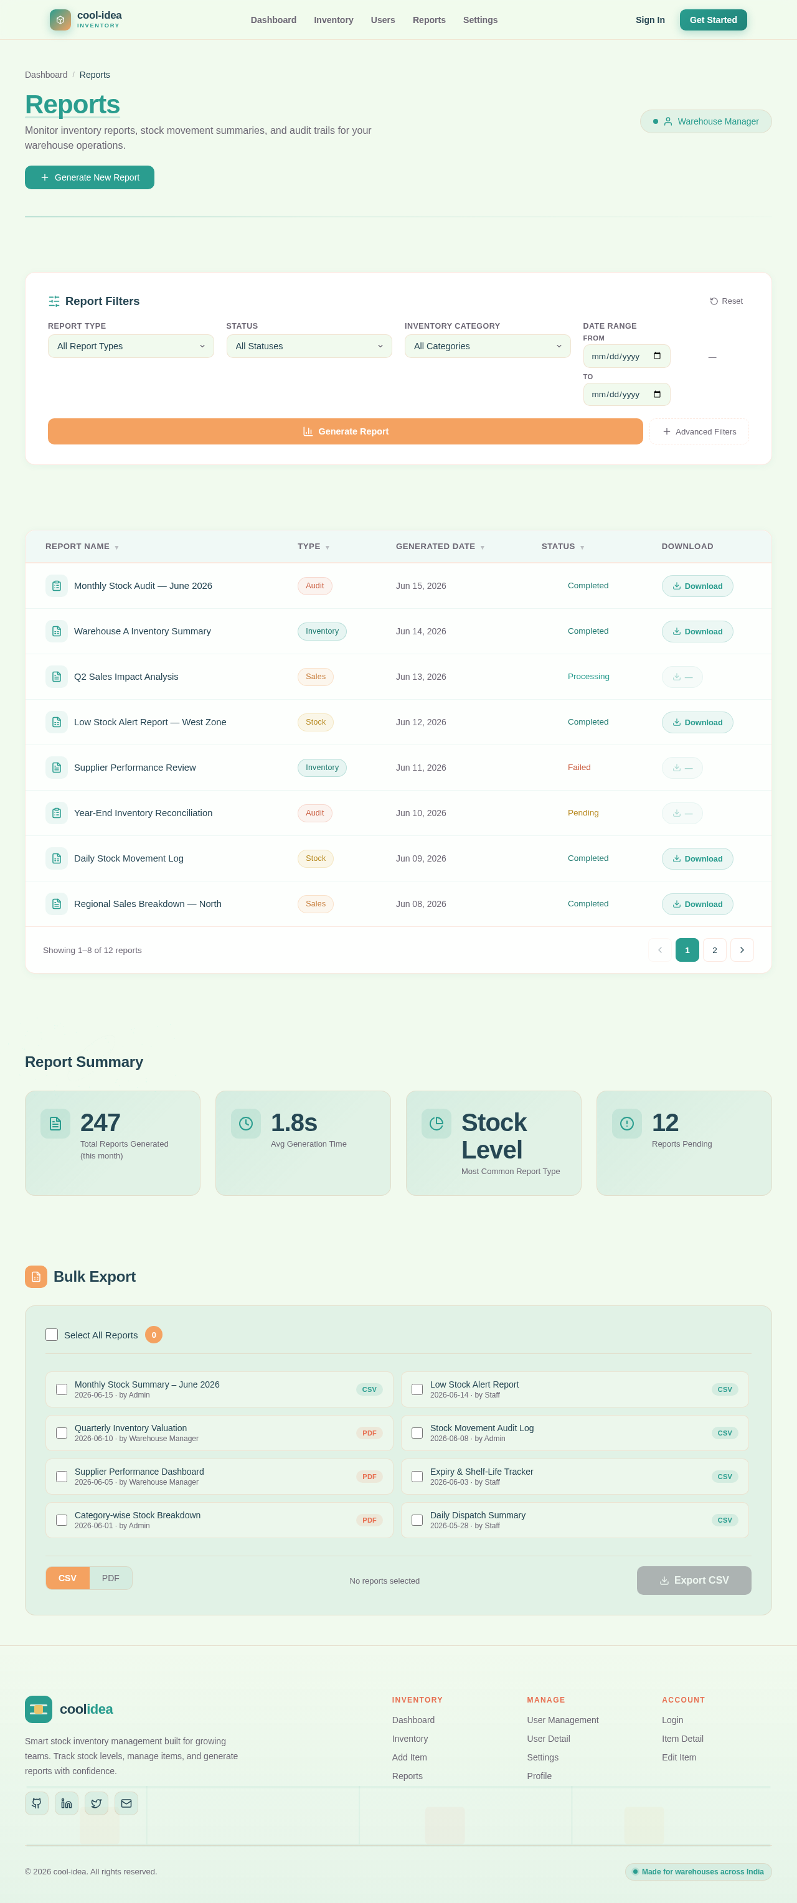Open the All Statuses dropdown

point(309,345)
